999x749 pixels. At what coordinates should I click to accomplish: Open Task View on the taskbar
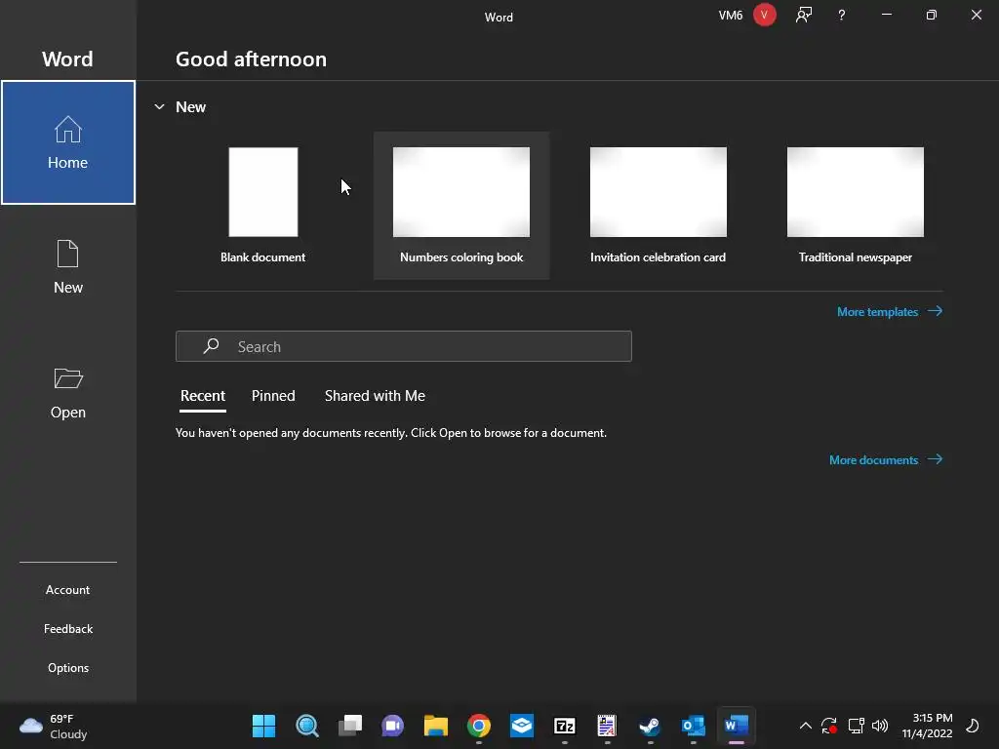point(350,726)
